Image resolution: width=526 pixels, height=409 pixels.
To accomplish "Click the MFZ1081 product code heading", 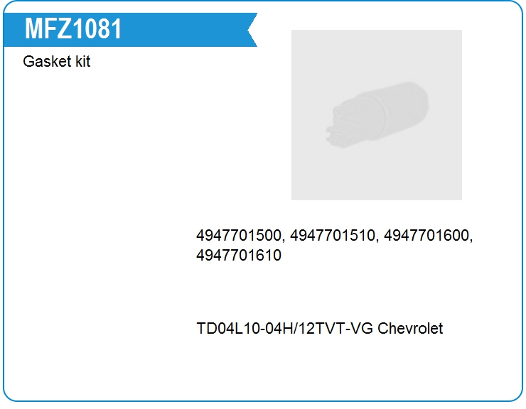I will [x=73, y=29].
